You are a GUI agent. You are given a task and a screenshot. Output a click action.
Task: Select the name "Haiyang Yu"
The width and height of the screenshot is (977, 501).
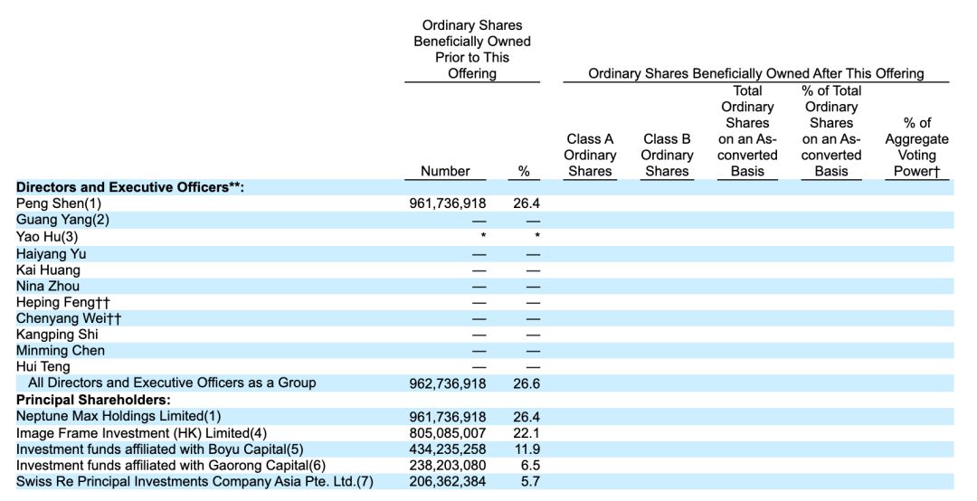pos(51,253)
